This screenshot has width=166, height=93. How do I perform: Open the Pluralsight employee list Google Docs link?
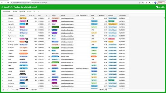click(82, 68)
